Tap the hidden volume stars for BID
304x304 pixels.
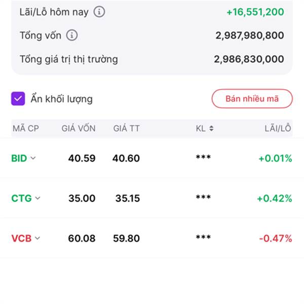pyautogui.click(x=203, y=157)
